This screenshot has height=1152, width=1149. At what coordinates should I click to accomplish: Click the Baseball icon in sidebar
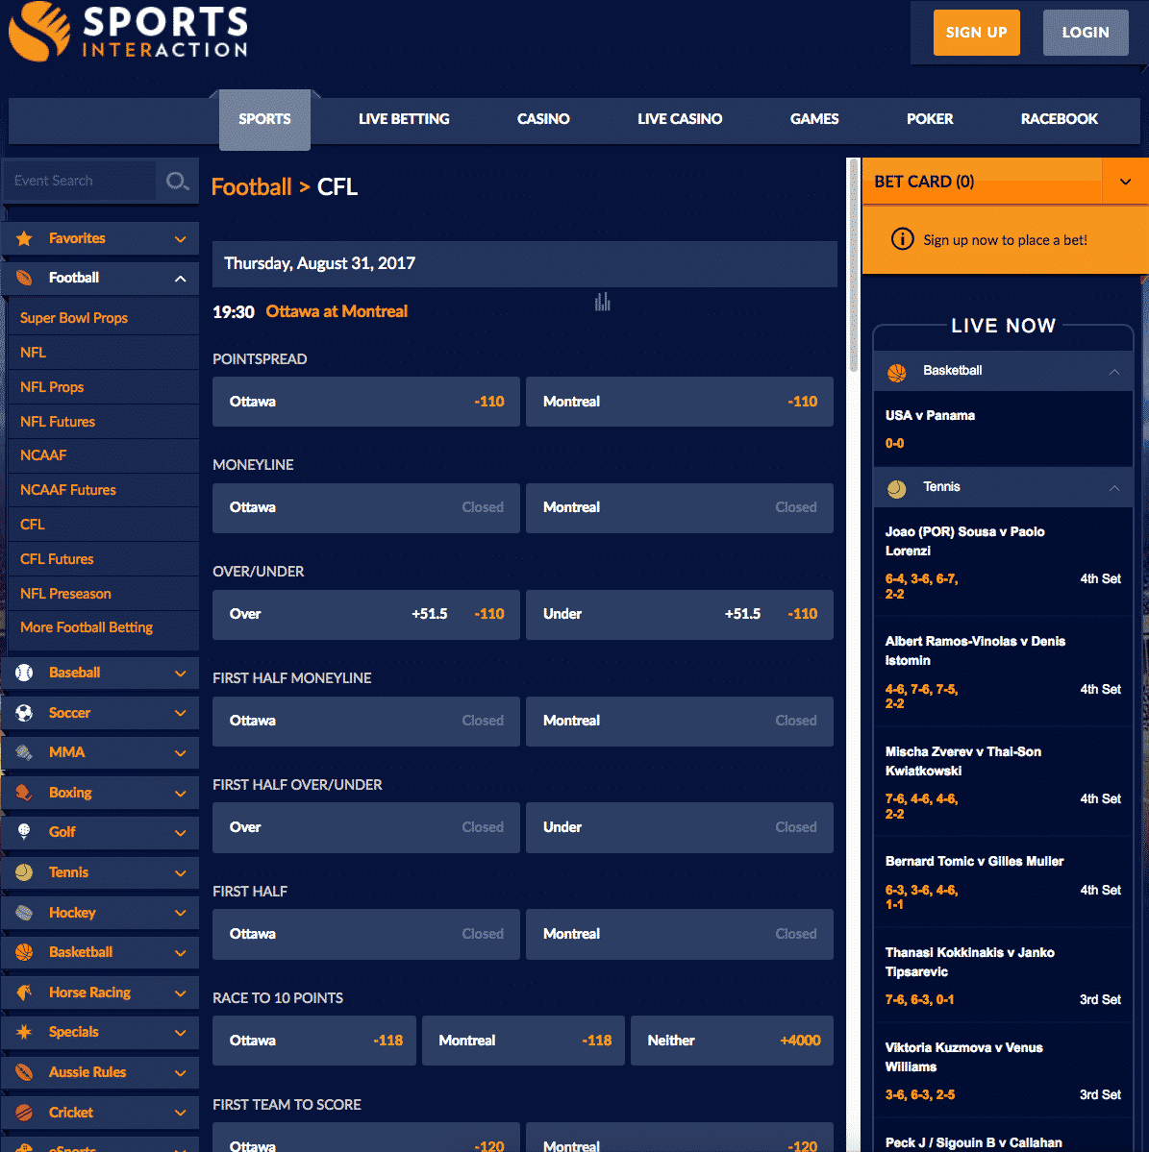(x=24, y=673)
